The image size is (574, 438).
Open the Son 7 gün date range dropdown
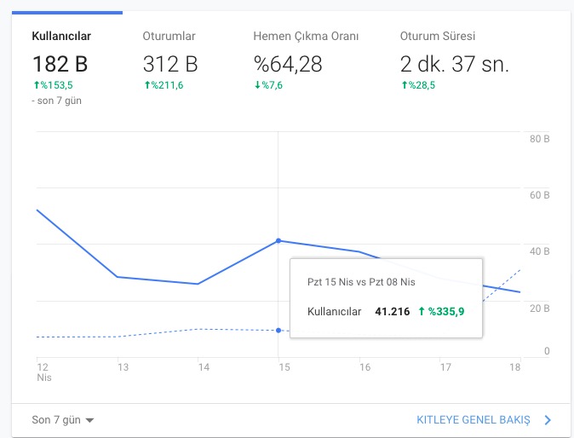[63, 420]
